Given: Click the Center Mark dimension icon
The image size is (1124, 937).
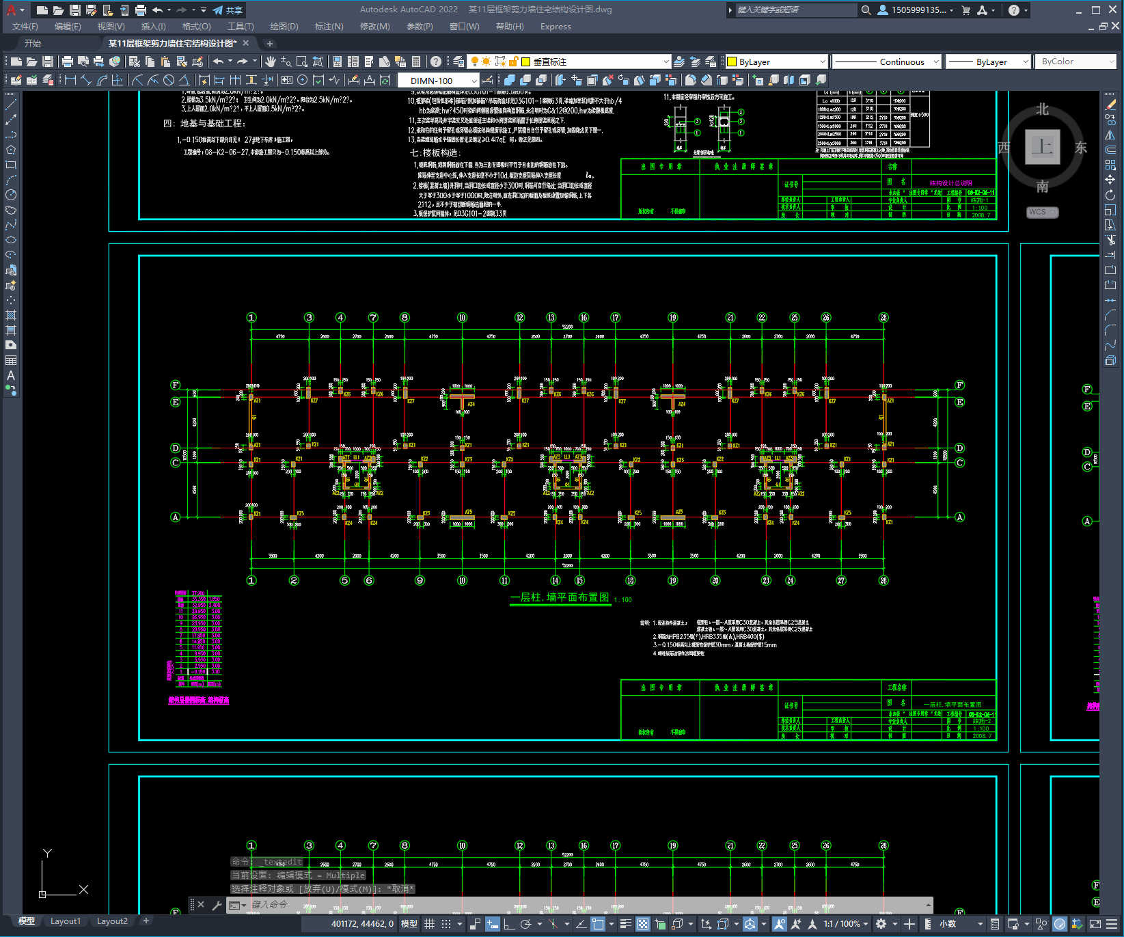Looking at the screenshot, I should 303,80.
